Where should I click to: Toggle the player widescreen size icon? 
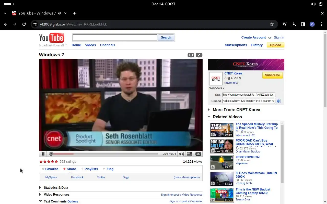[190, 154]
